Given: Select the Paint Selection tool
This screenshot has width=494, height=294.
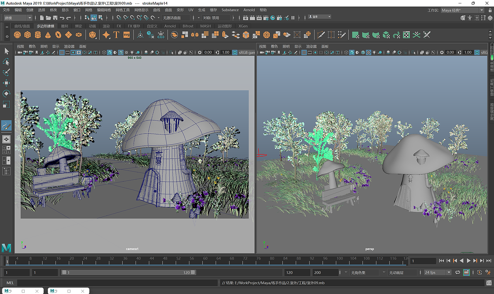Looking at the screenshot, I should [x=7, y=72].
